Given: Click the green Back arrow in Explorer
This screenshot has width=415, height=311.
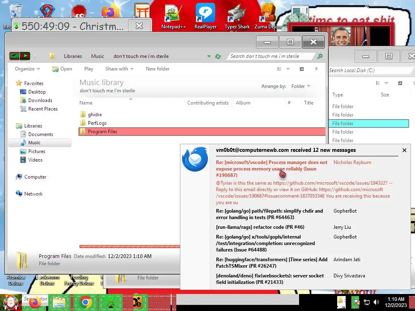Looking at the screenshot, I should pyautogui.click(x=15, y=56).
